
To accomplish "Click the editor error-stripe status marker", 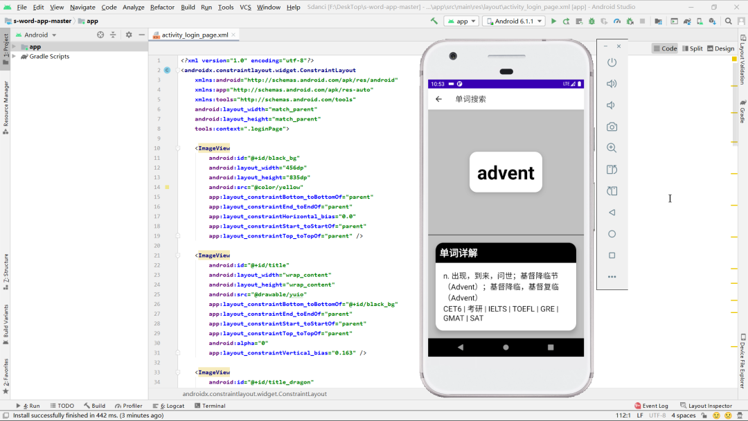I will point(734,59).
